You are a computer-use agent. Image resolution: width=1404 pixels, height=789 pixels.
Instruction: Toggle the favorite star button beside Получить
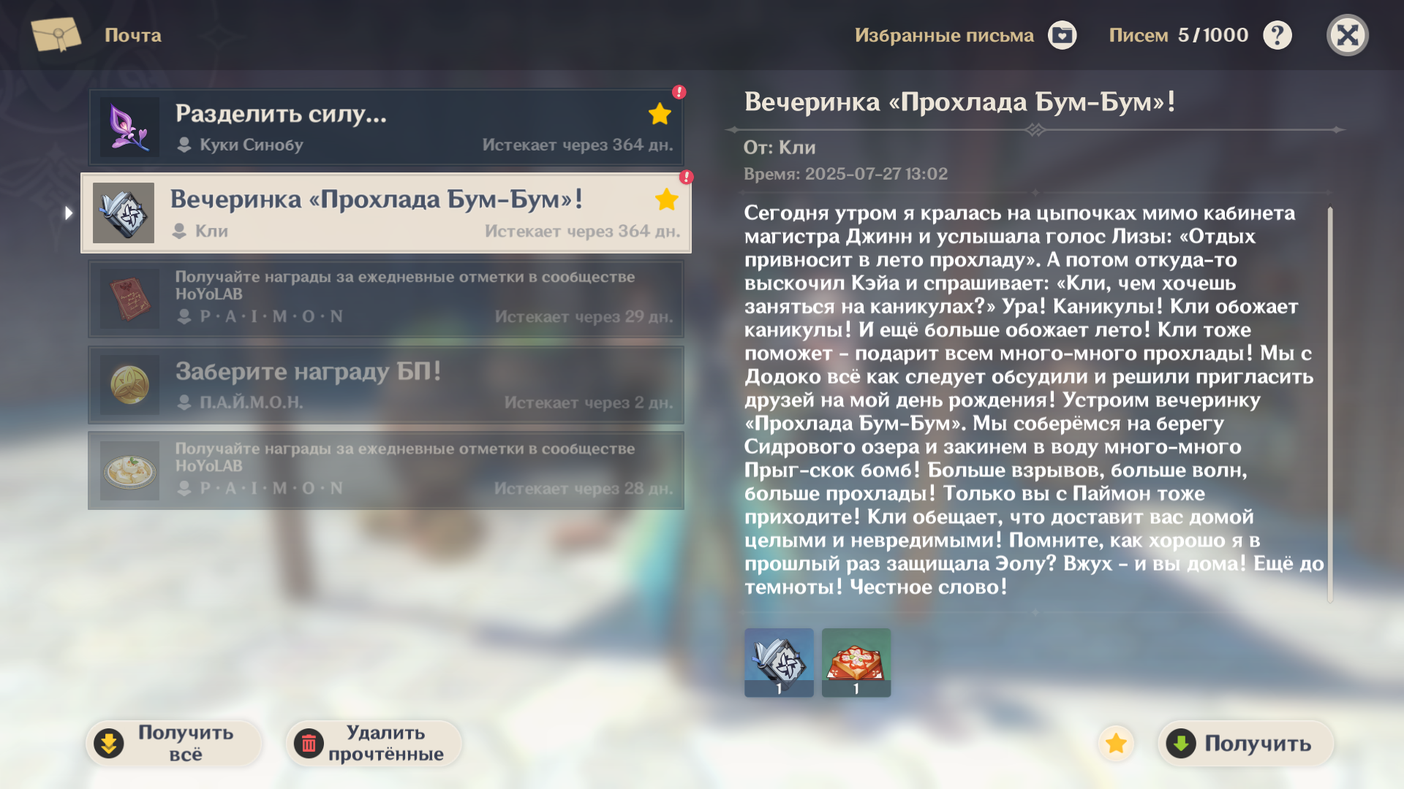click(x=1116, y=743)
